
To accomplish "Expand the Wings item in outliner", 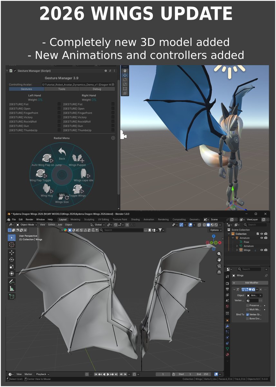I will (237, 250).
